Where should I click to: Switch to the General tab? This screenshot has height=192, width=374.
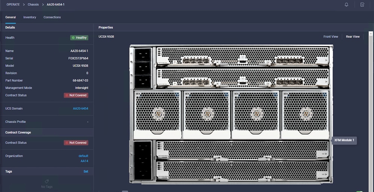point(11,17)
